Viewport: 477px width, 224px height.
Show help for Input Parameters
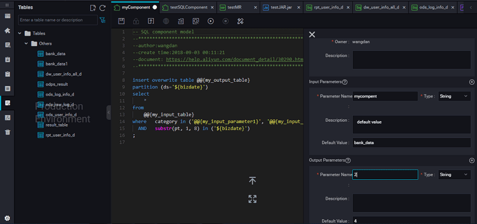pyautogui.click(x=345, y=82)
